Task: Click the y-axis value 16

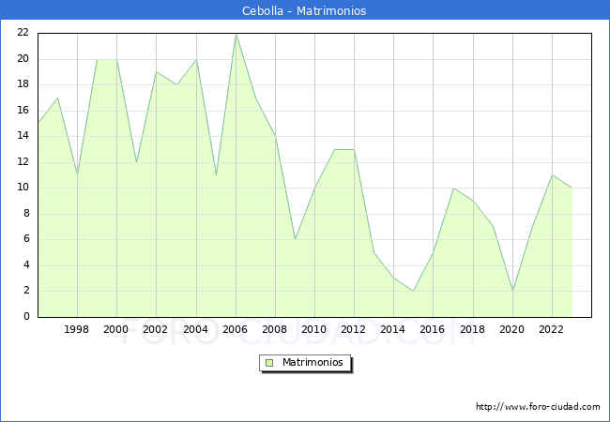Action: (23, 111)
